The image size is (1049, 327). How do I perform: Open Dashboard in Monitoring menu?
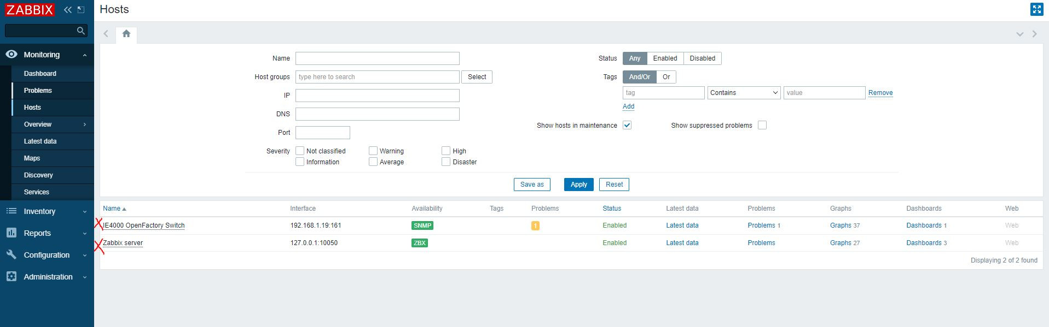coord(53,74)
